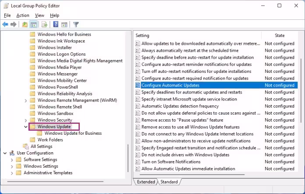Click the Filter funnel toolbar icon
The height and width of the screenshot is (194, 305).
(76, 25)
